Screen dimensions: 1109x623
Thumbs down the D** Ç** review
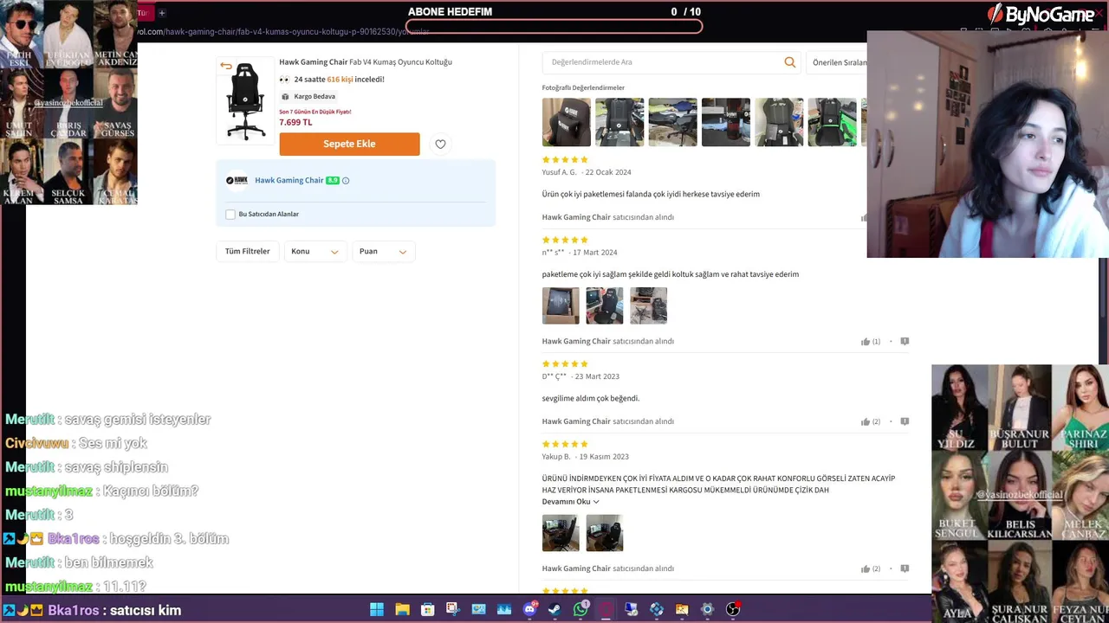(905, 422)
